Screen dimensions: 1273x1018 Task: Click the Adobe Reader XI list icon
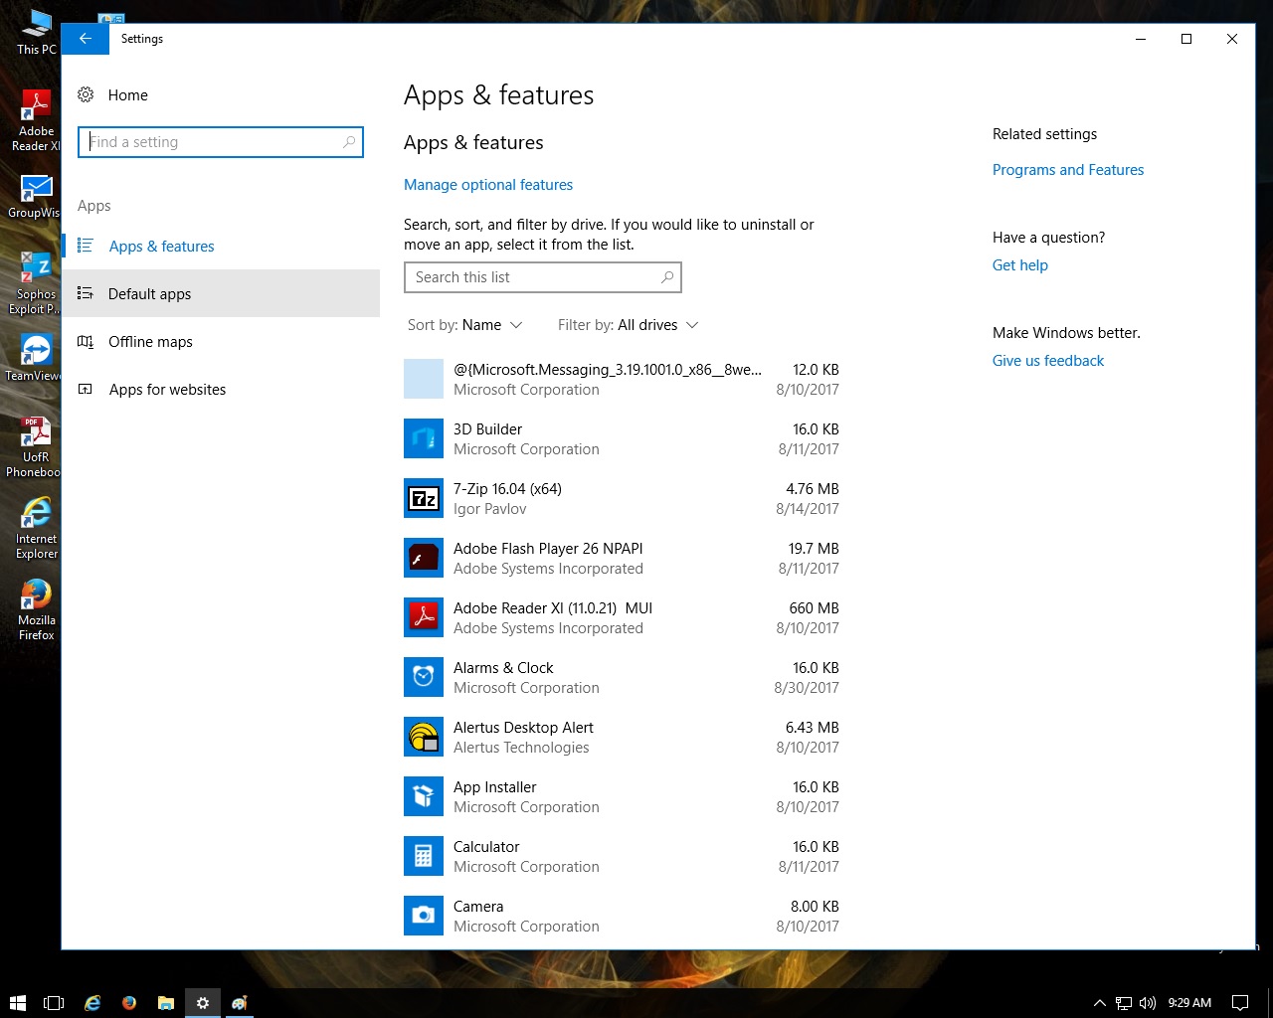click(424, 617)
